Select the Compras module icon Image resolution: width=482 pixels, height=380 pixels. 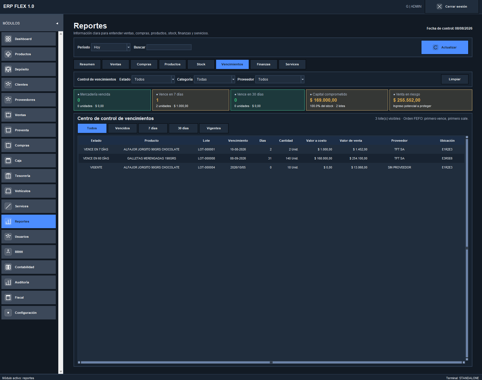click(x=8, y=145)
